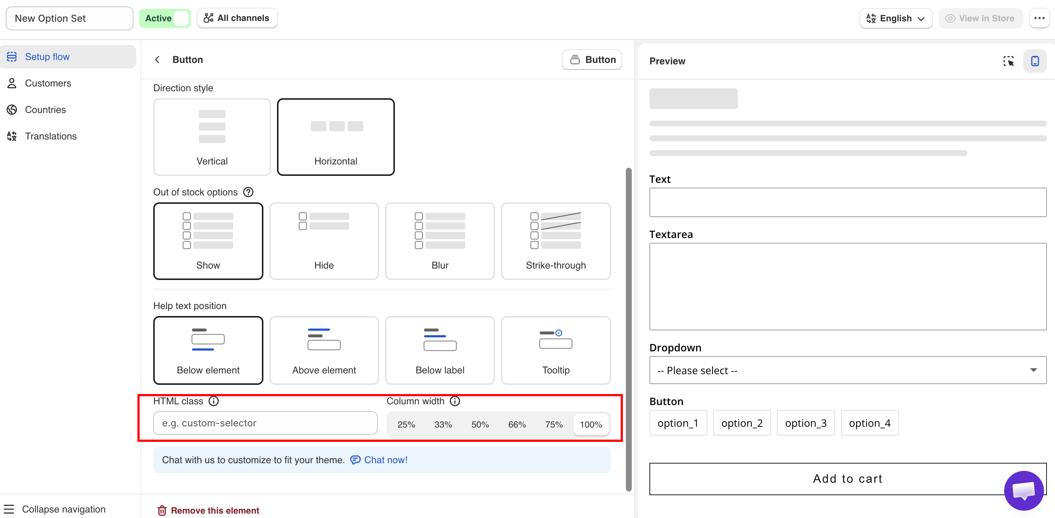Choose Blur for out of stock options
Screen dimensions: 1055x518
(440, 241)
